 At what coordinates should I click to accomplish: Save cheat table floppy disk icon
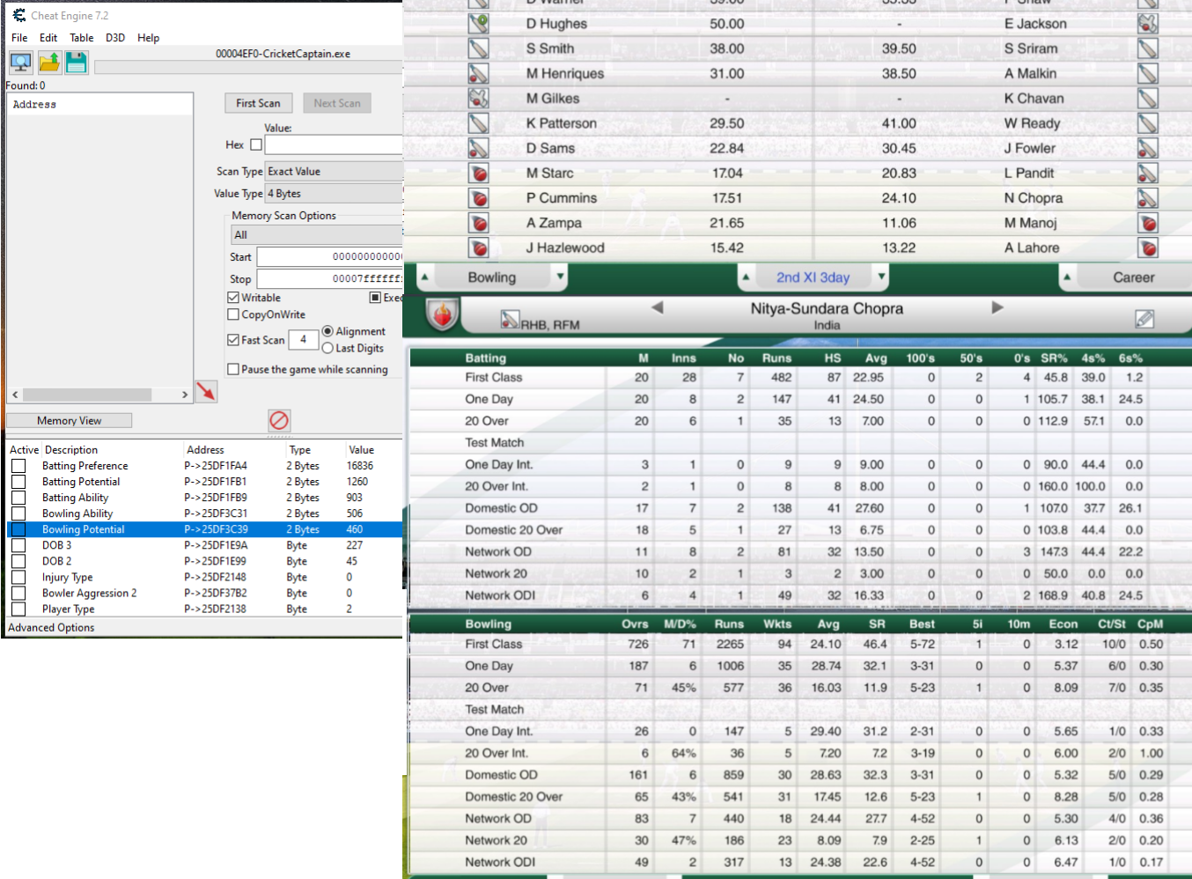point(77,63)
